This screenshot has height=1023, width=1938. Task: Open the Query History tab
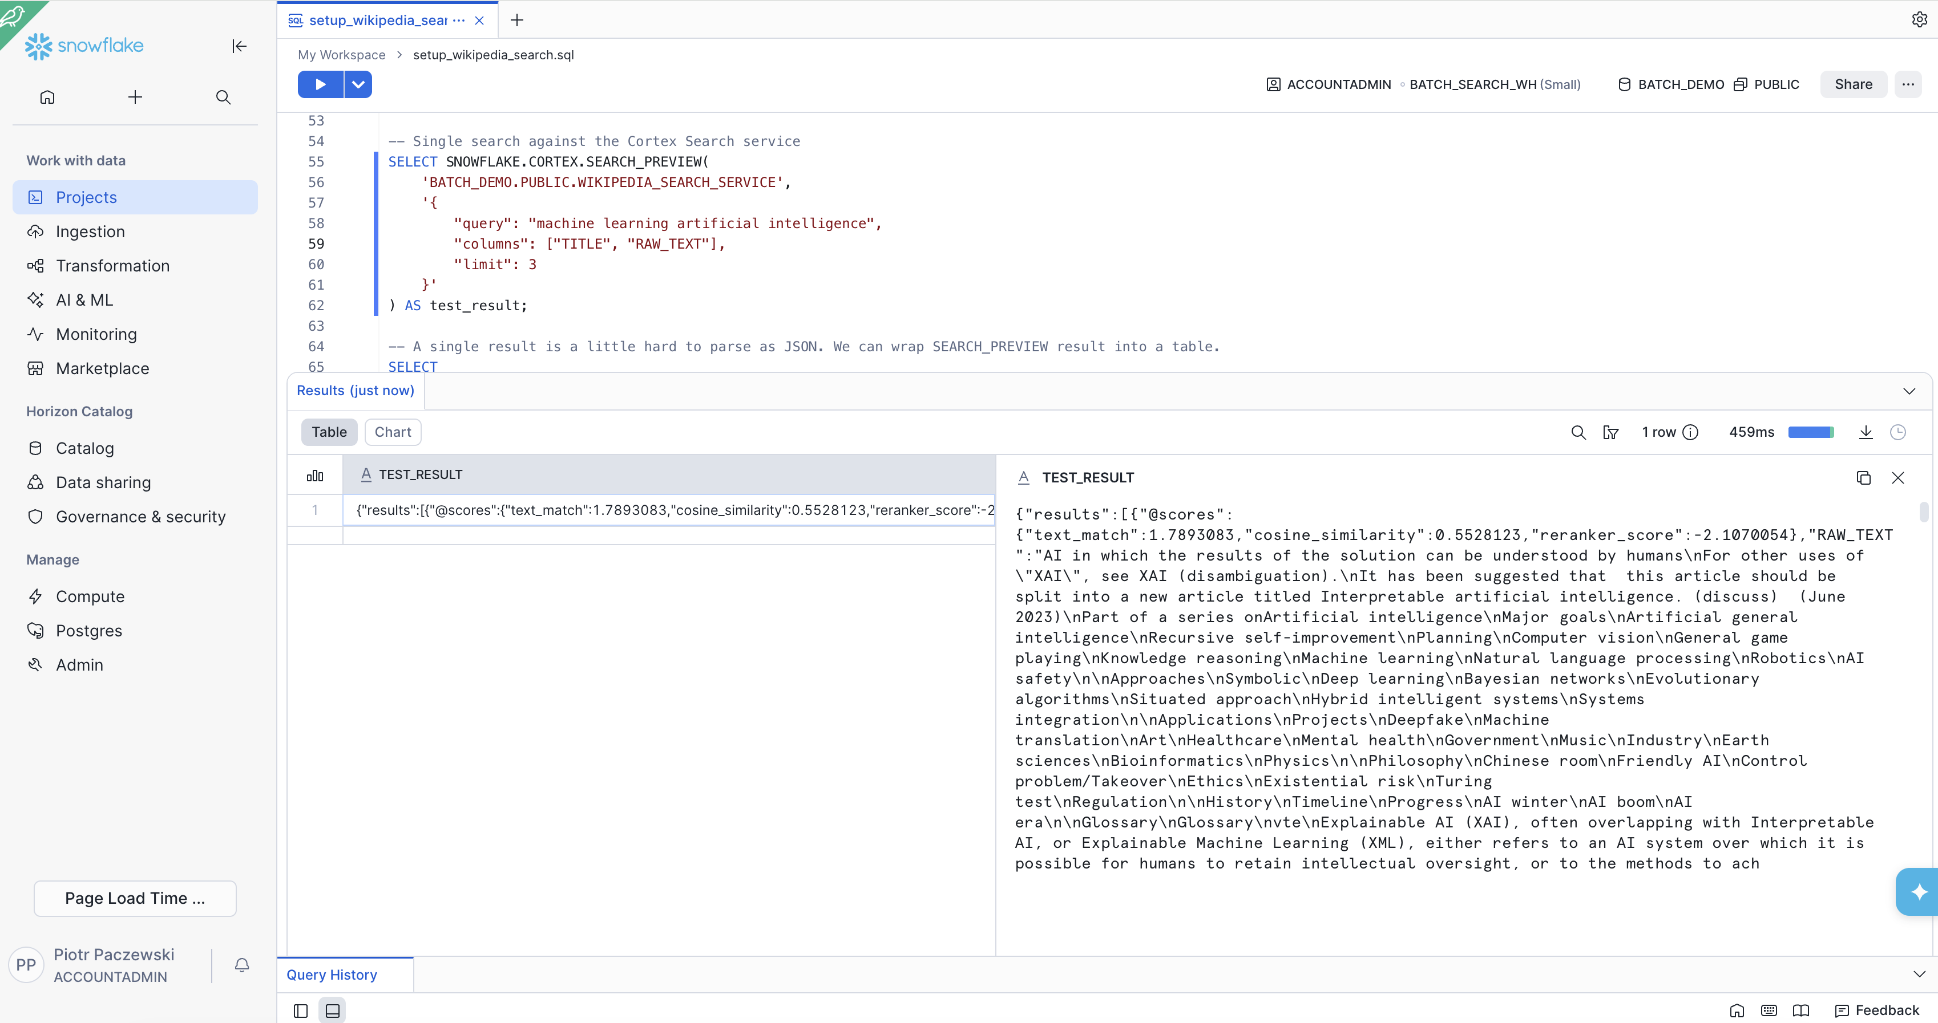tap(332, 975)
